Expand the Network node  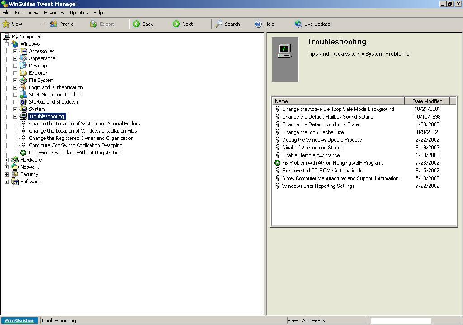(6, 167)
